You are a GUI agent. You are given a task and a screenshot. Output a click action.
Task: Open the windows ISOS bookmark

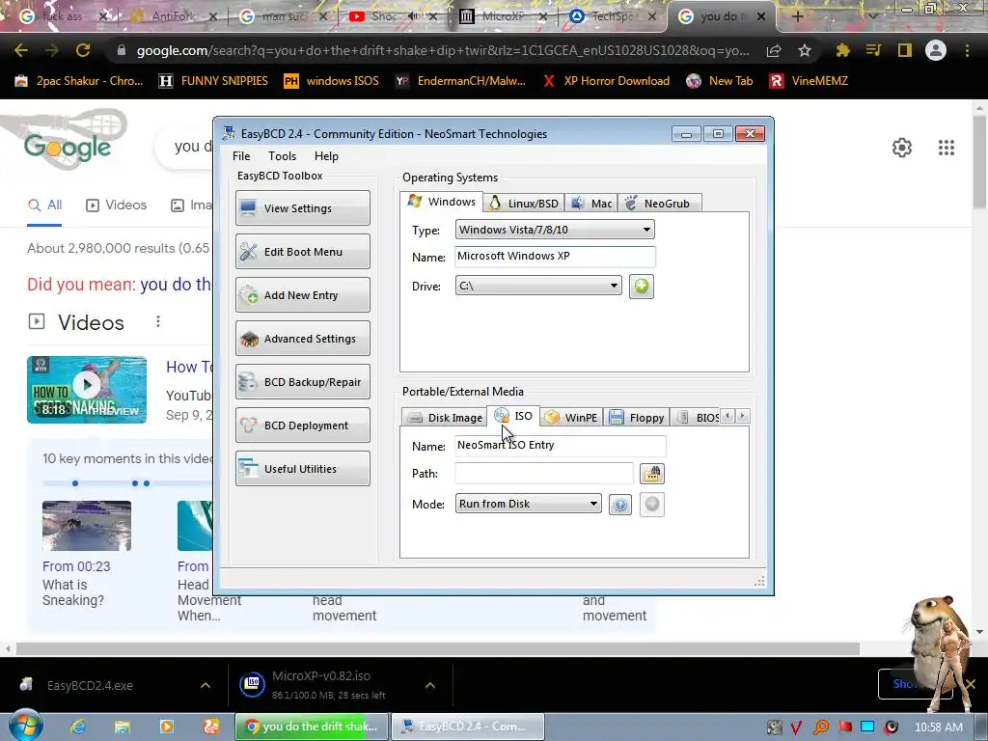tap(332, 81)
